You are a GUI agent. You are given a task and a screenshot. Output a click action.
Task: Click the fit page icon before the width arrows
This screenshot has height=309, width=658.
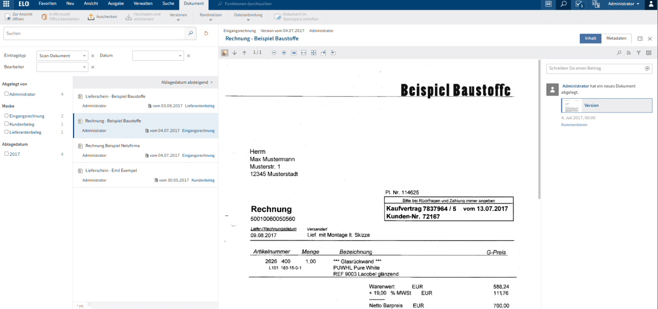pyautogui.click(x=294, y=52)
